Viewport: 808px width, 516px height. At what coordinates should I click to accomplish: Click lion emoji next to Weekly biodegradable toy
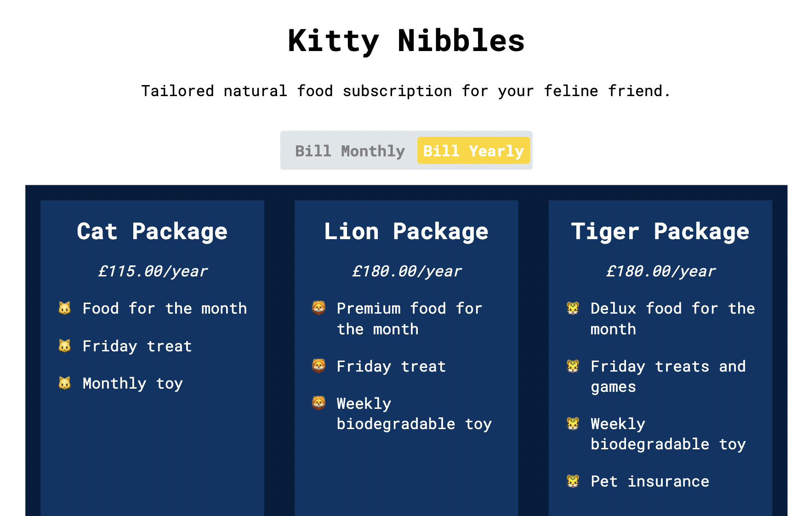(x=319, y=403)
